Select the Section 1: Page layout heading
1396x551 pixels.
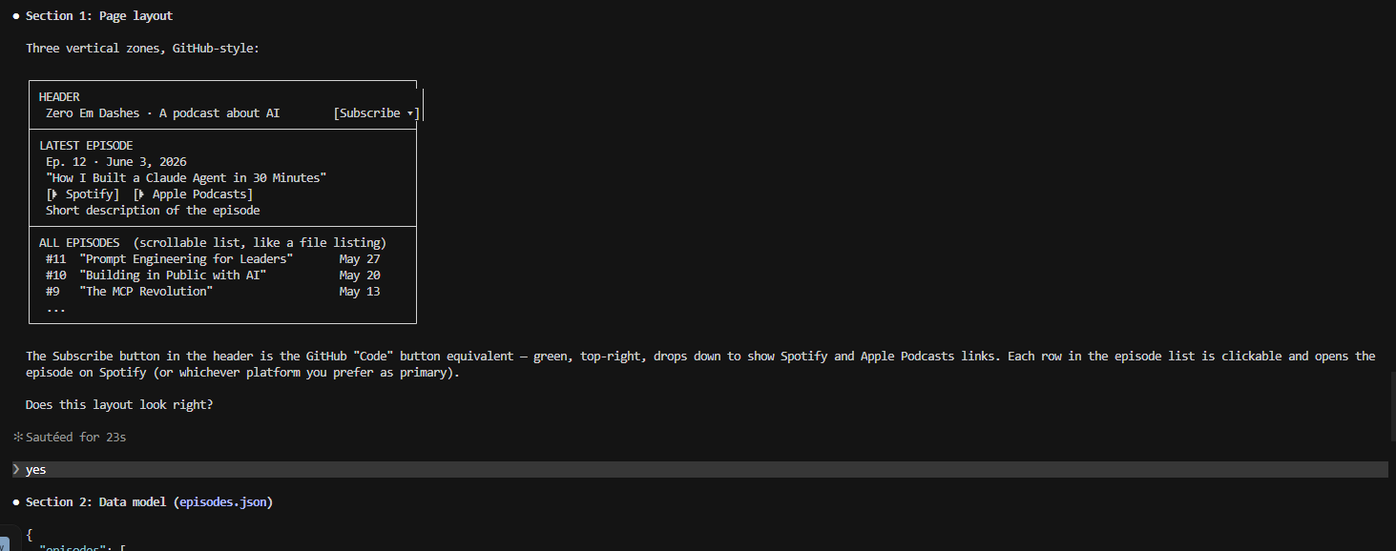click(99, 16)
